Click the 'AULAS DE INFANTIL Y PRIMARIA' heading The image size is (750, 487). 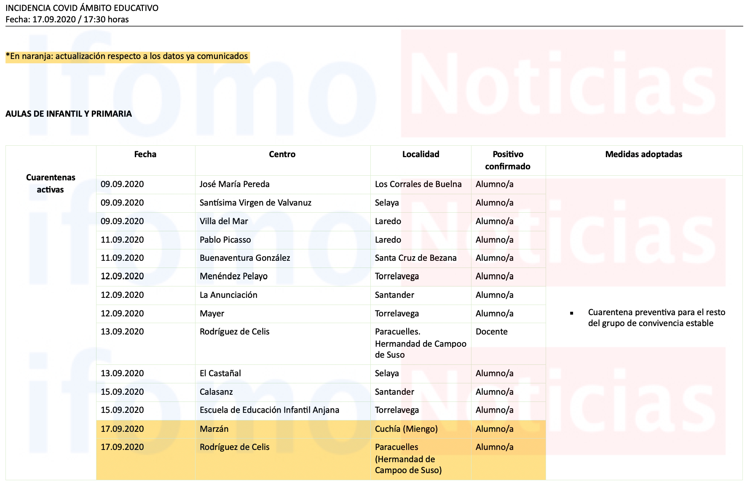69,114
